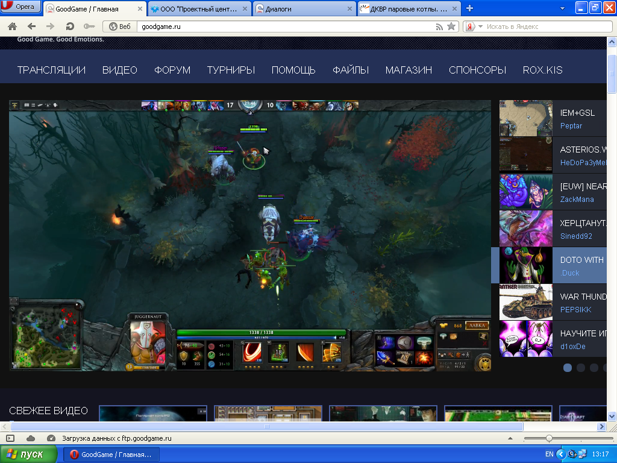The height and width of the screenshot is (463, 617).
Task: Click the first Juggernaut ability icon
Action: pos(252,352)
